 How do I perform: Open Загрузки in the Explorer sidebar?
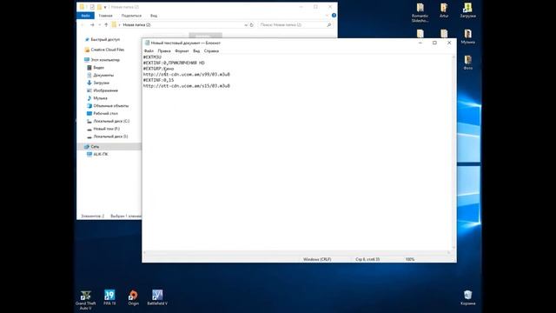pyautogui.click(x=101, y=83)
